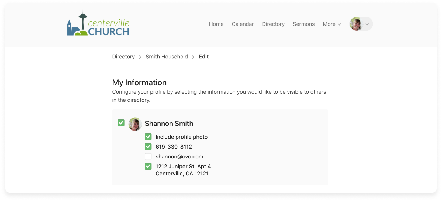The image size is (442, 201).
Task: Uncheck Include profile photo
Action: pos(148,137)
